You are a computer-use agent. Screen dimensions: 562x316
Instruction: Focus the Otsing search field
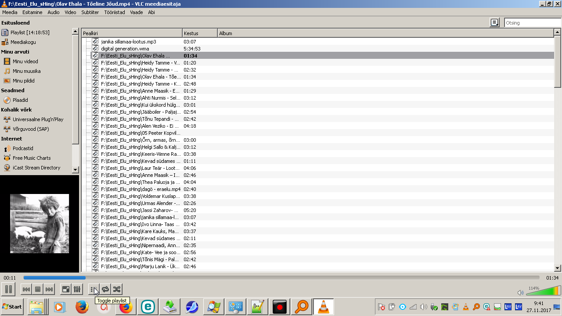pos(532,23)
